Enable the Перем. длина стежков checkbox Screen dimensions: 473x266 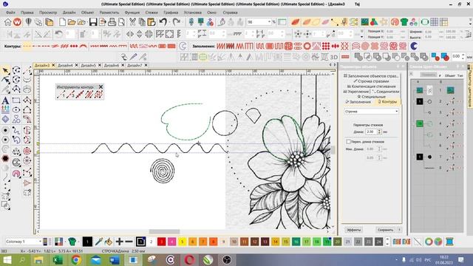pyautogui.click(x=348, y=141)
